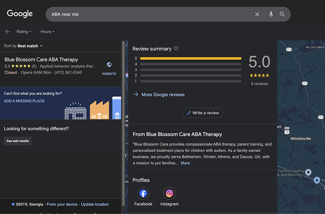Click the phone number (470) 561-0340
Image resolution: width=325 pixels, height=214 pixels.
[x=68, y=72]
